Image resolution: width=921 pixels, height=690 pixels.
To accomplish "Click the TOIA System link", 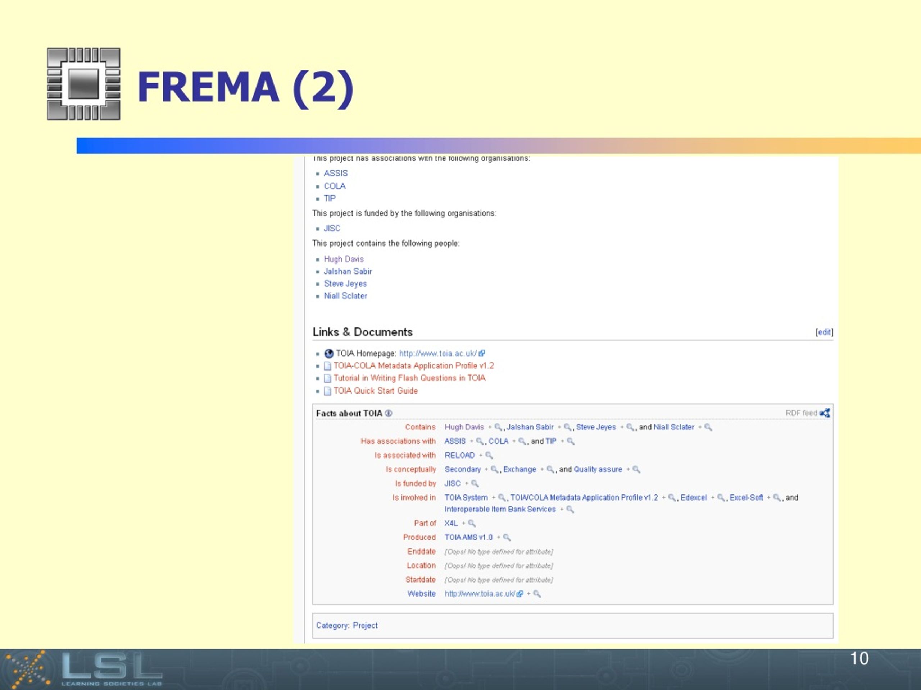I will click(x=466, y=498).
